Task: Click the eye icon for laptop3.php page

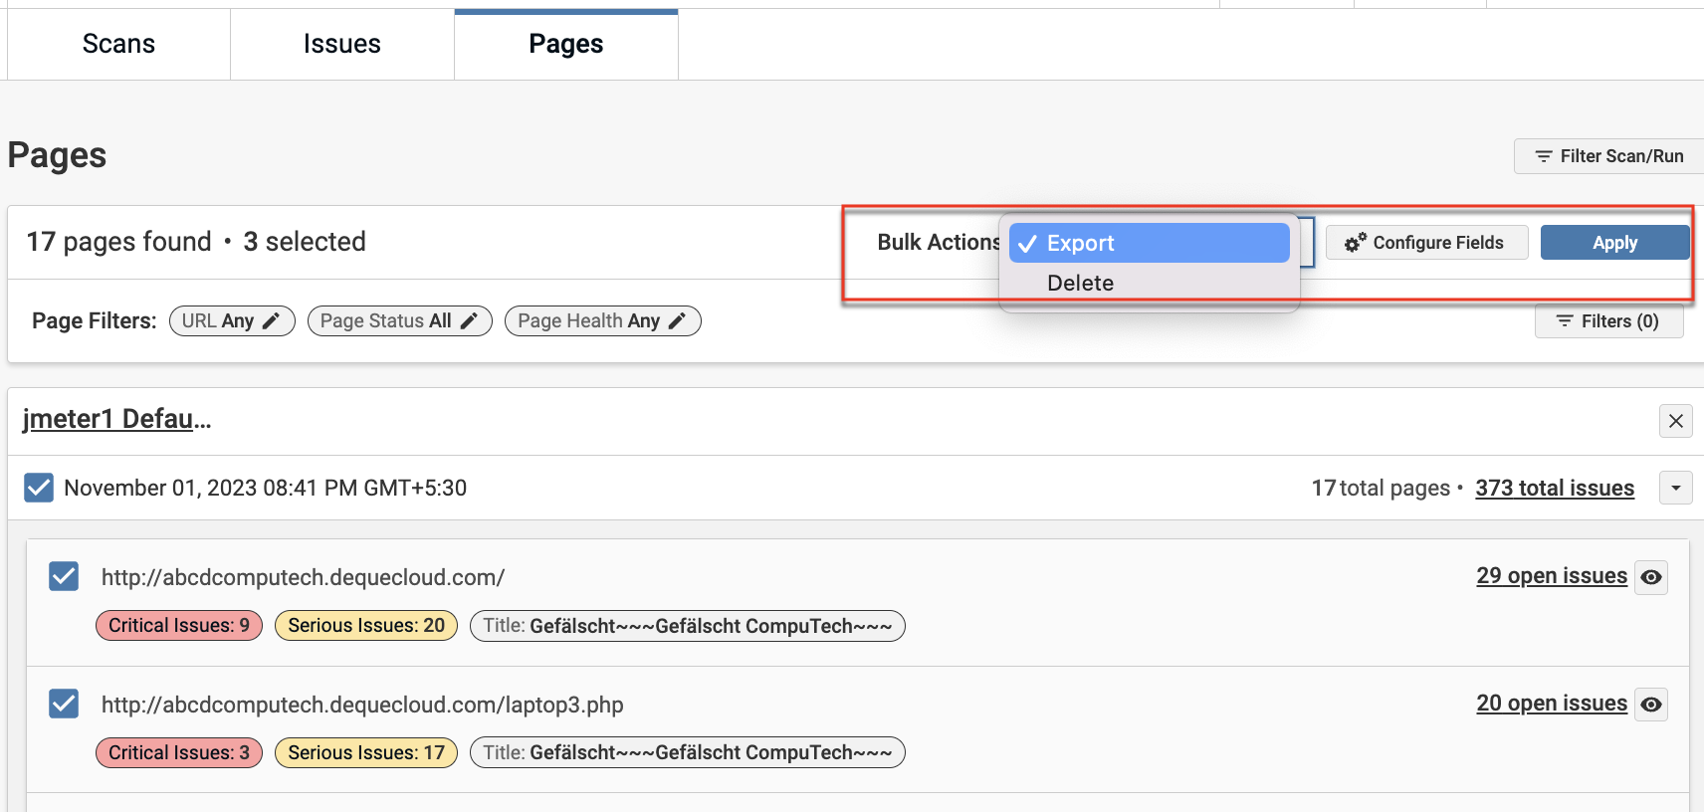Action: click(x=1651, y=705)
